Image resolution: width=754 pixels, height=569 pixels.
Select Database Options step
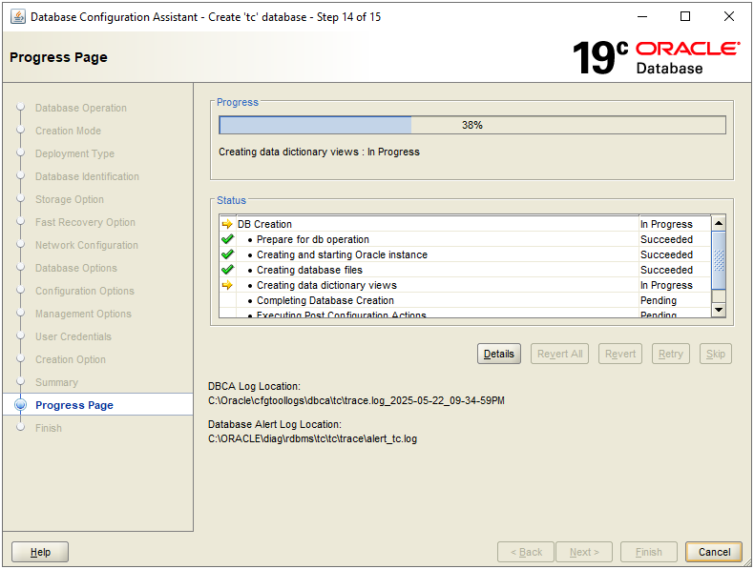[76, 268]
